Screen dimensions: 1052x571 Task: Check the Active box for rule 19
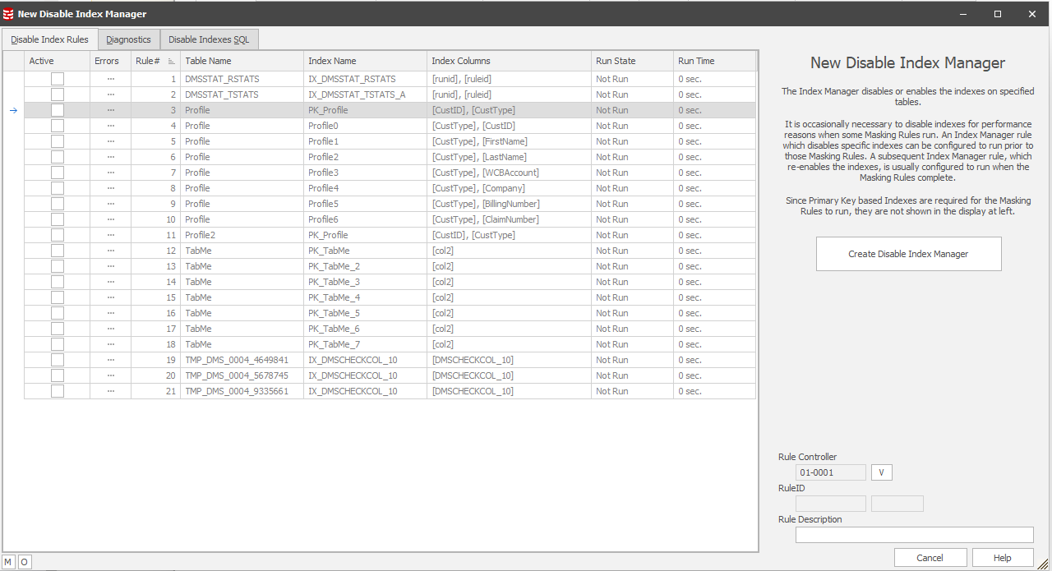(58, 360)
